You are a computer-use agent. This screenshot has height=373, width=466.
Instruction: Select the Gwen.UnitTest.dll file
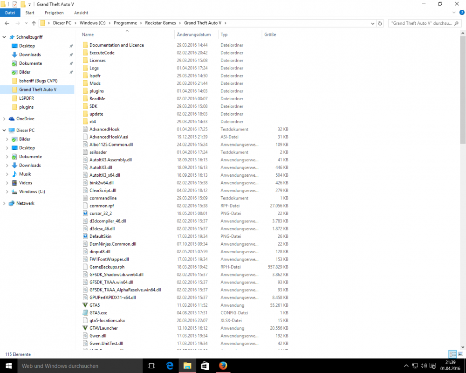pos(106,344)
